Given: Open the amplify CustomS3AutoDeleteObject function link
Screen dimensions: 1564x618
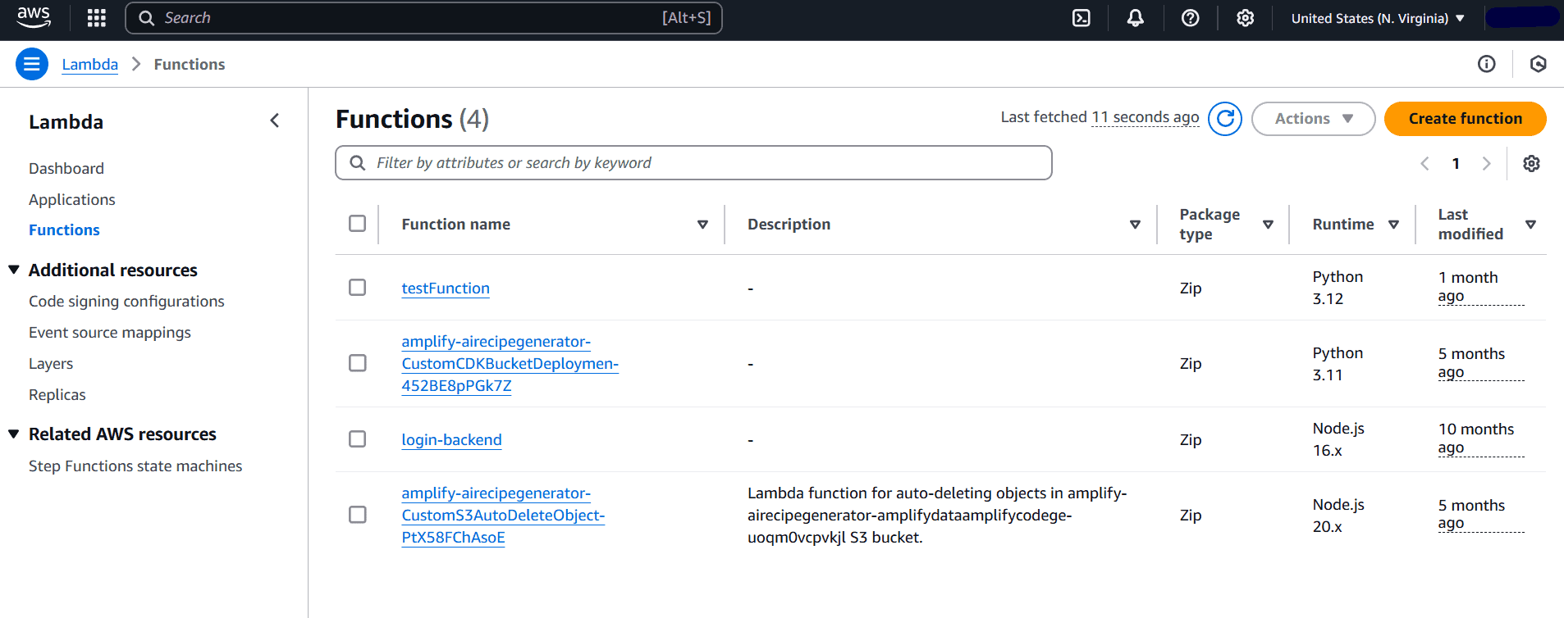Looking at the screenshot, I should (x=503, y=515).
